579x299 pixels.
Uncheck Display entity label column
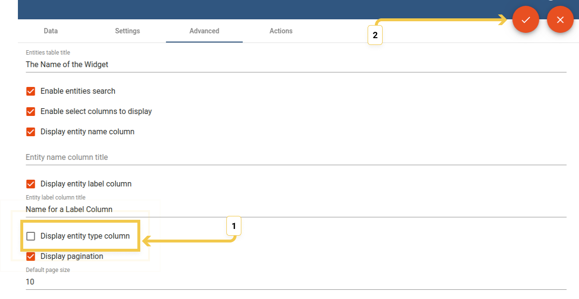(x=31, y=184)
